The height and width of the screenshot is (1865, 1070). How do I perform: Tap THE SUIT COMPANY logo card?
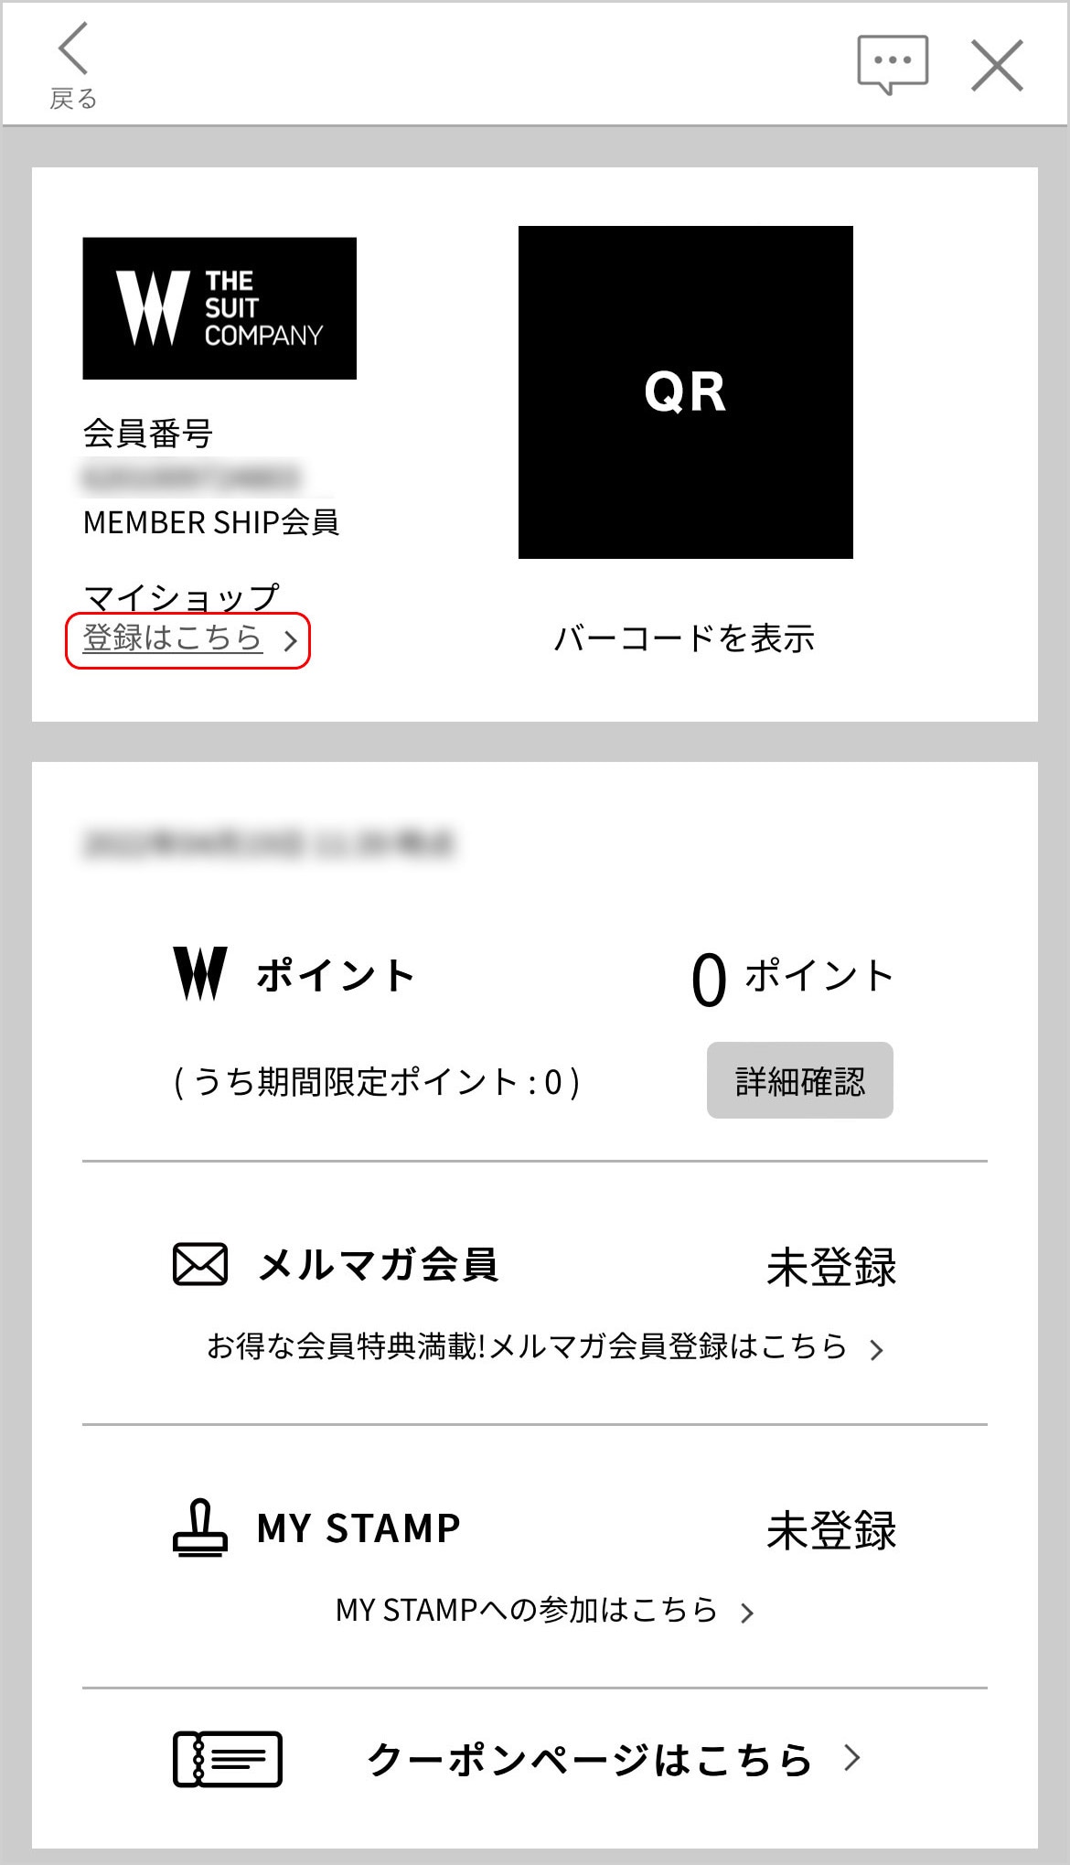pos(219,308)
